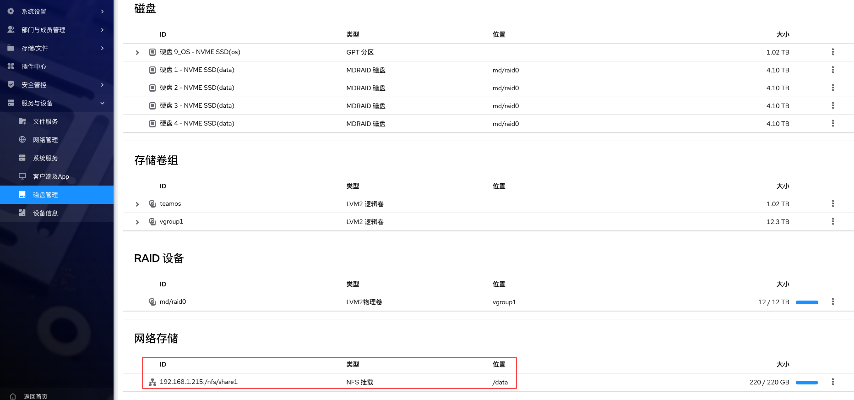Click the 硬盘 3 - NVME SSD(data) row name
Viewport: 854px width, 400px height.
(x=197, y=105)
